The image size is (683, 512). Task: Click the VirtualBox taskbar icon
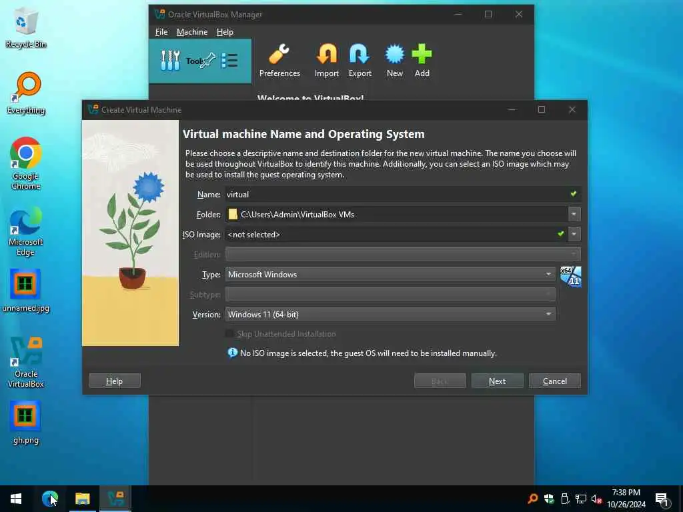pos(115,499)
